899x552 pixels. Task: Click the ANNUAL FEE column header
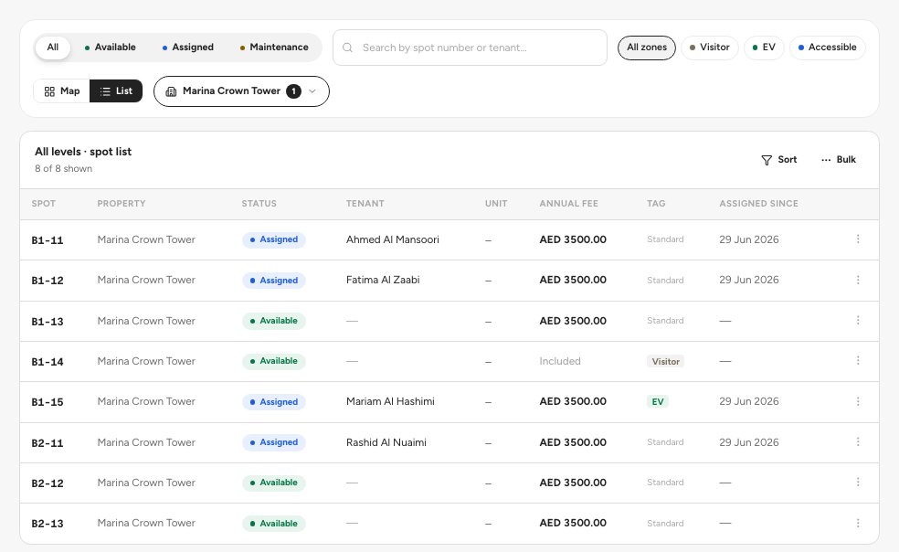(569, 204)
